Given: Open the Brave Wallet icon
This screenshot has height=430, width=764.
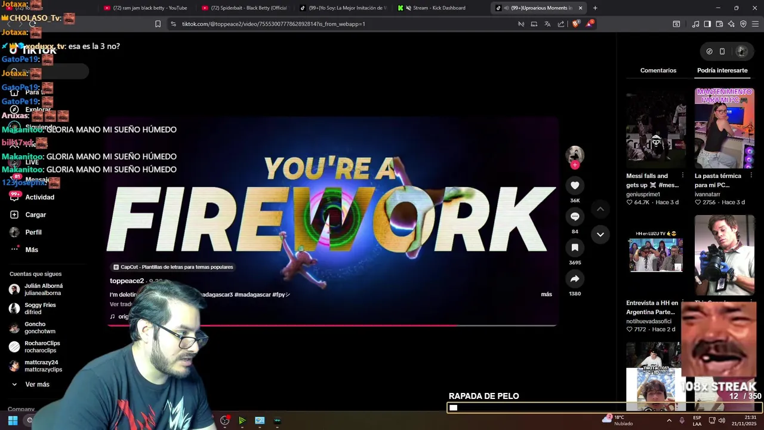Looking at the screenshot, I should [x=719, y=24].
